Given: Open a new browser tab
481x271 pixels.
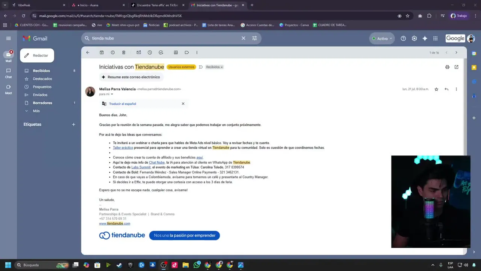Looking at the screenshot, I should (x=252, y=5).
